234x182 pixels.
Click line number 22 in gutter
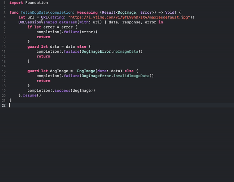point(4,105)
